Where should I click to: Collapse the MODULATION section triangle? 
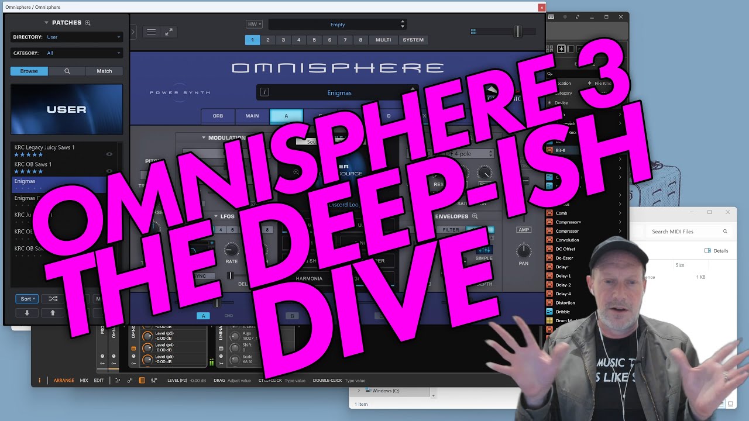204,138
